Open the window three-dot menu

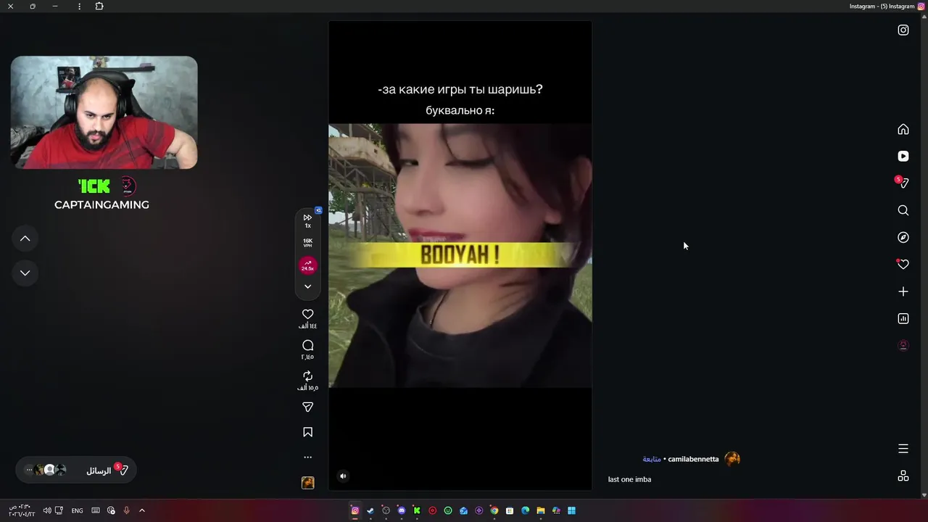click(x=79, y=6)
